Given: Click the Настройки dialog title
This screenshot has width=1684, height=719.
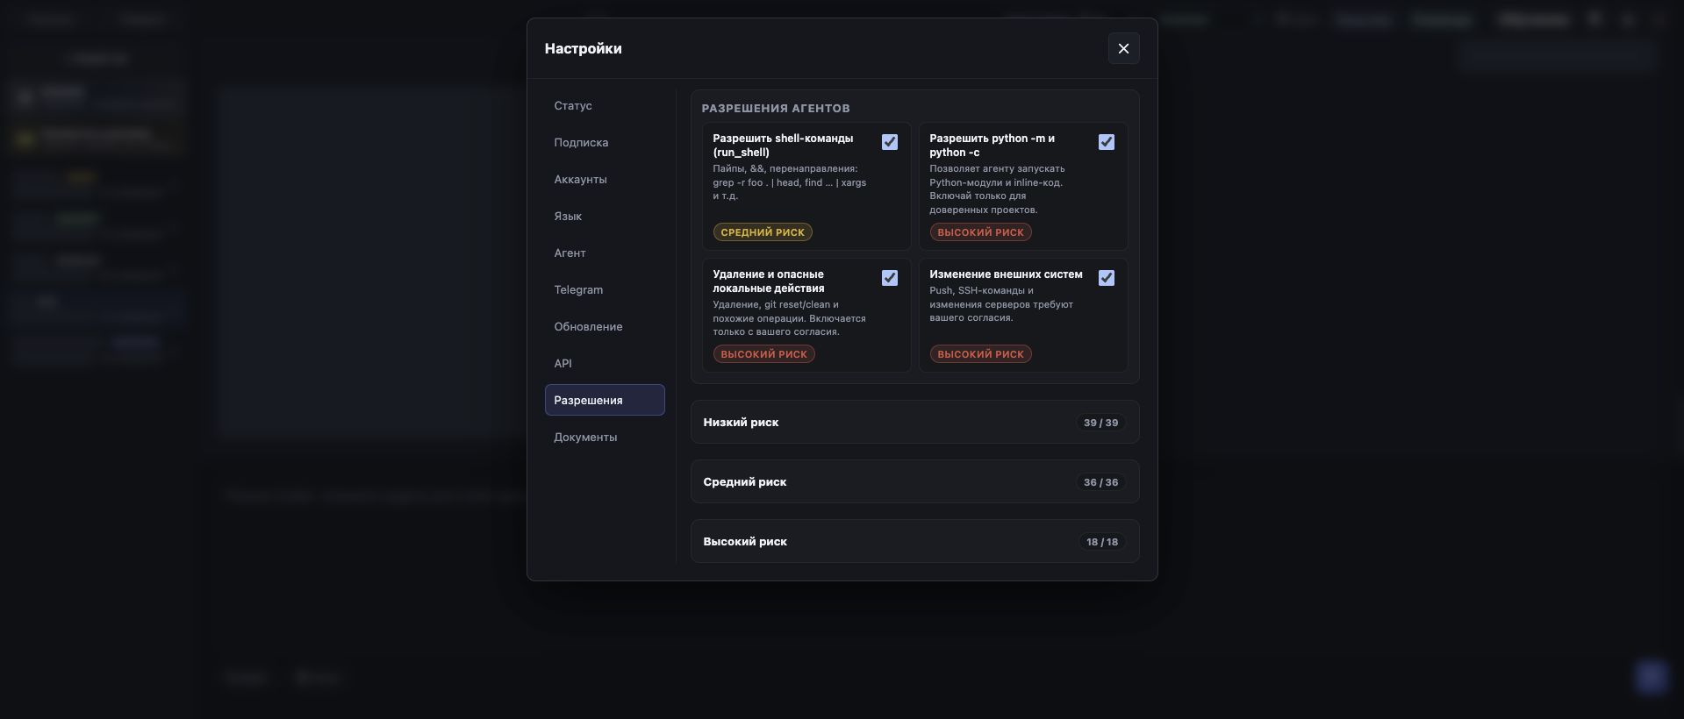Looking at the screenshot, I should (x=583, y=48).
